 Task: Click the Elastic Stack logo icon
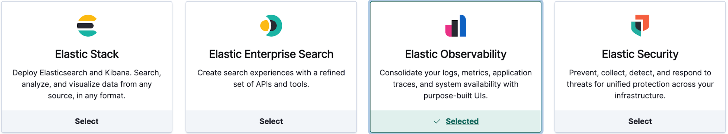pos(87,26)
